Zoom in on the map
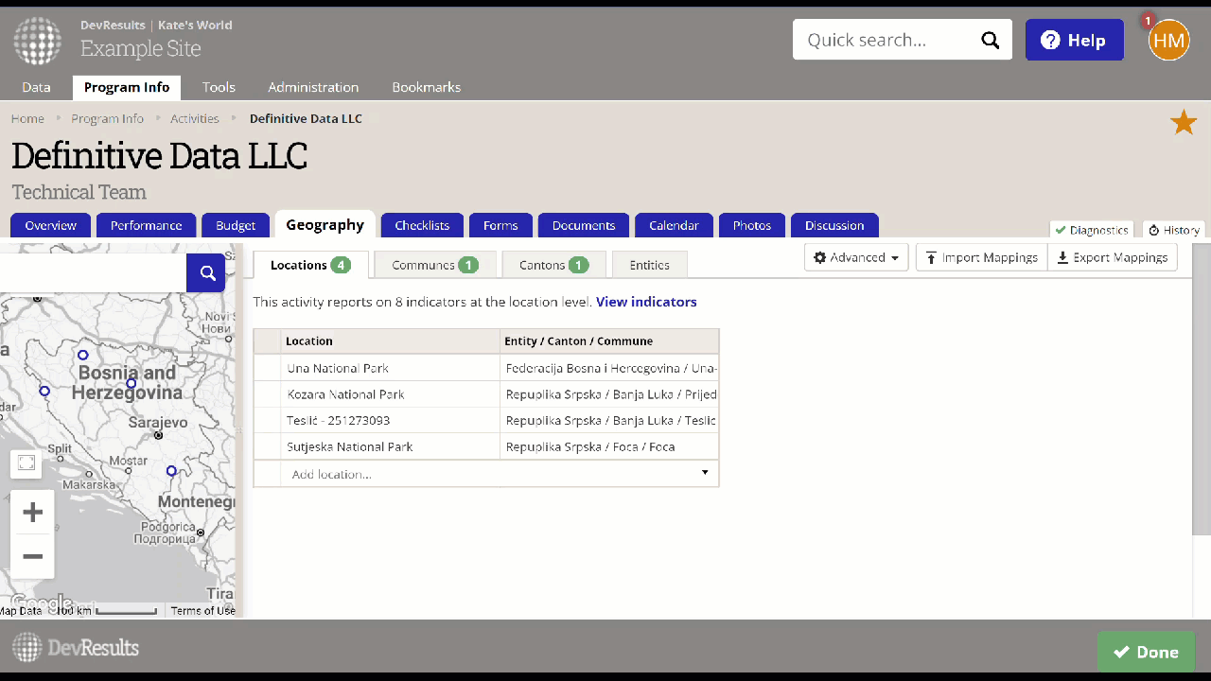The height and width of the screenshot is (681, 1211). click(33, 513)
